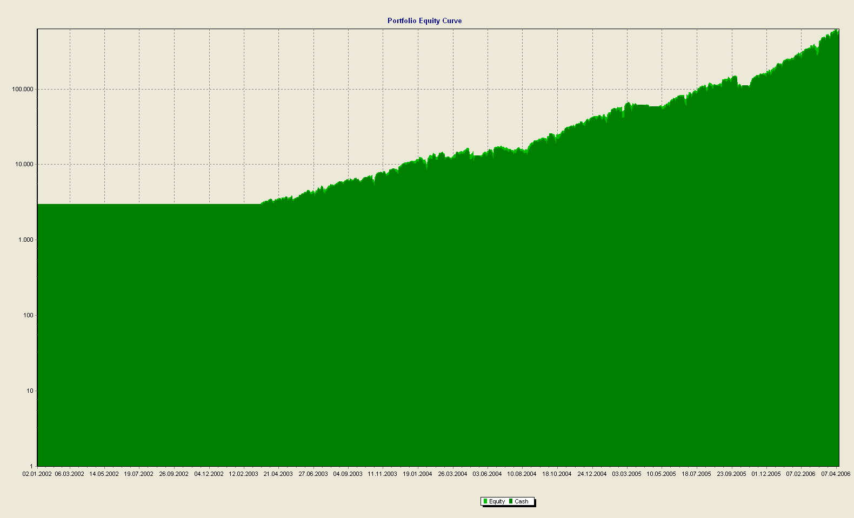
Task: Click the 100 y-axis label
Action: [28, 315]
